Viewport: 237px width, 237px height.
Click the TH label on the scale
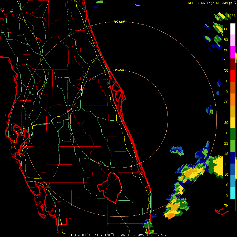click(x=226, y=206)
